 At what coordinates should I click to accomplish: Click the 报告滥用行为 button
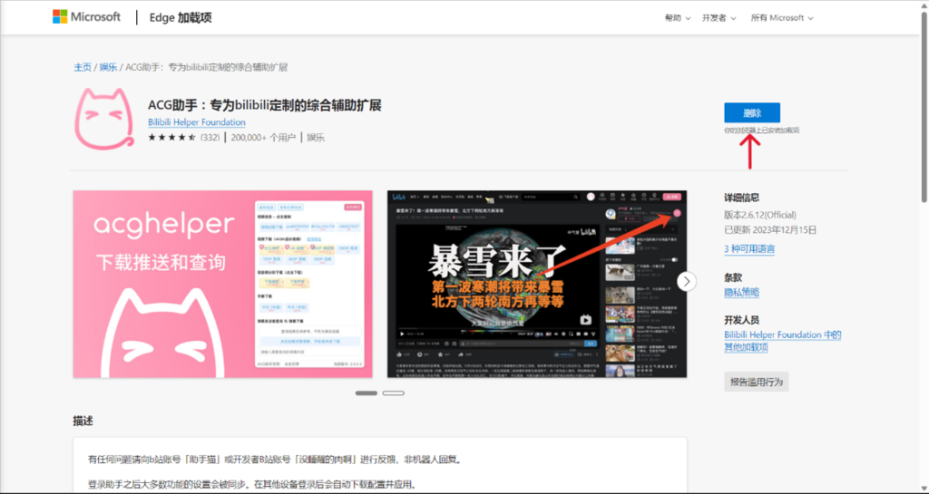756,383
